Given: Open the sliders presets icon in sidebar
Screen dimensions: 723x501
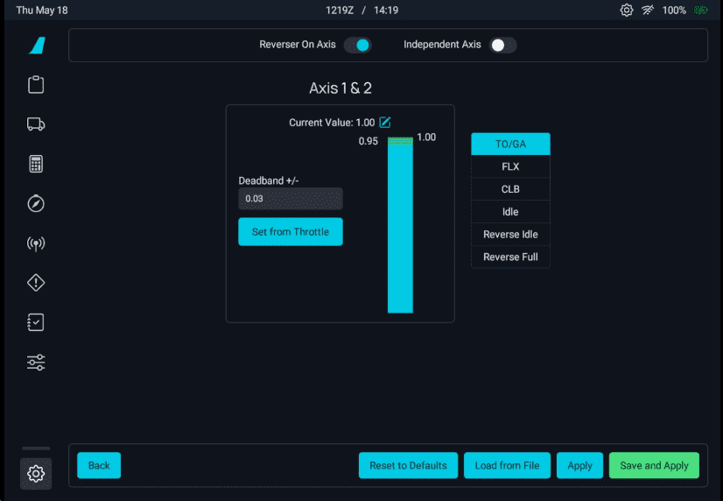Looking at the screenshot, I should coord(36,362).
